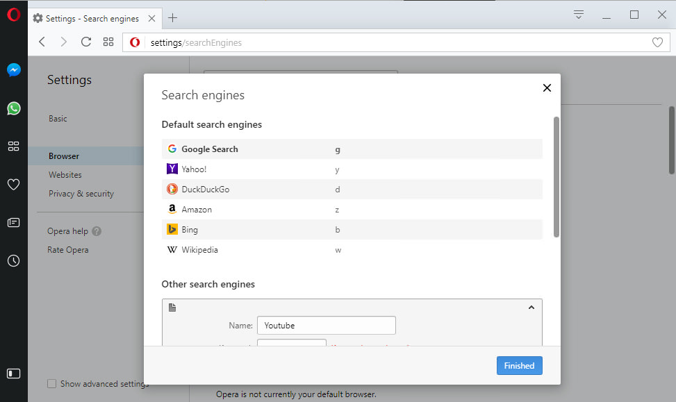Click the DuckDuckGo logo icon
The height and width of the screenshot is (402, 676).
pyautogui.click(x=172, y=189)
